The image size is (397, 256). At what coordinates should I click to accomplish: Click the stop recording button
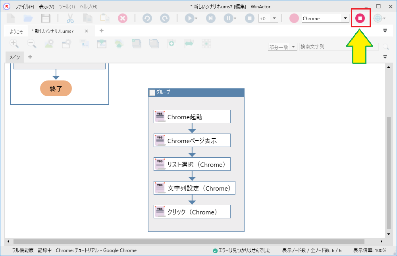pyautogui.click(x=360, y=18)
